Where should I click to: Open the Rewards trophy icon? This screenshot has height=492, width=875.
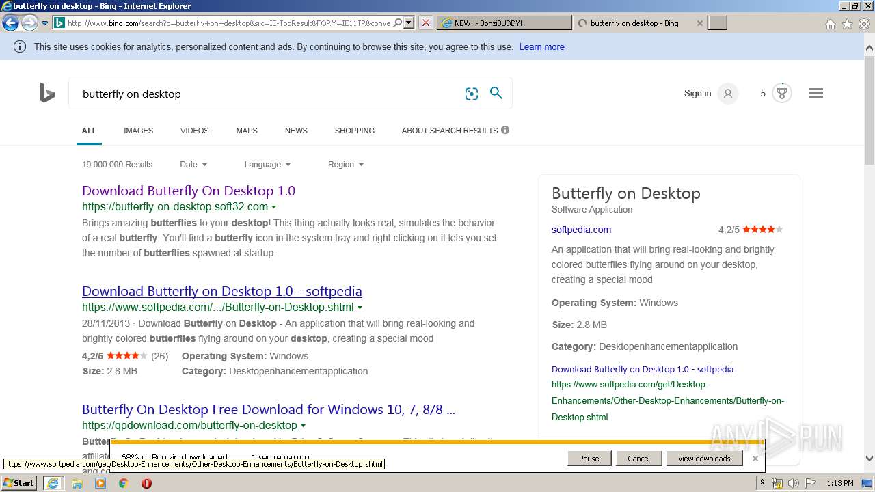(x=782, y=93)
